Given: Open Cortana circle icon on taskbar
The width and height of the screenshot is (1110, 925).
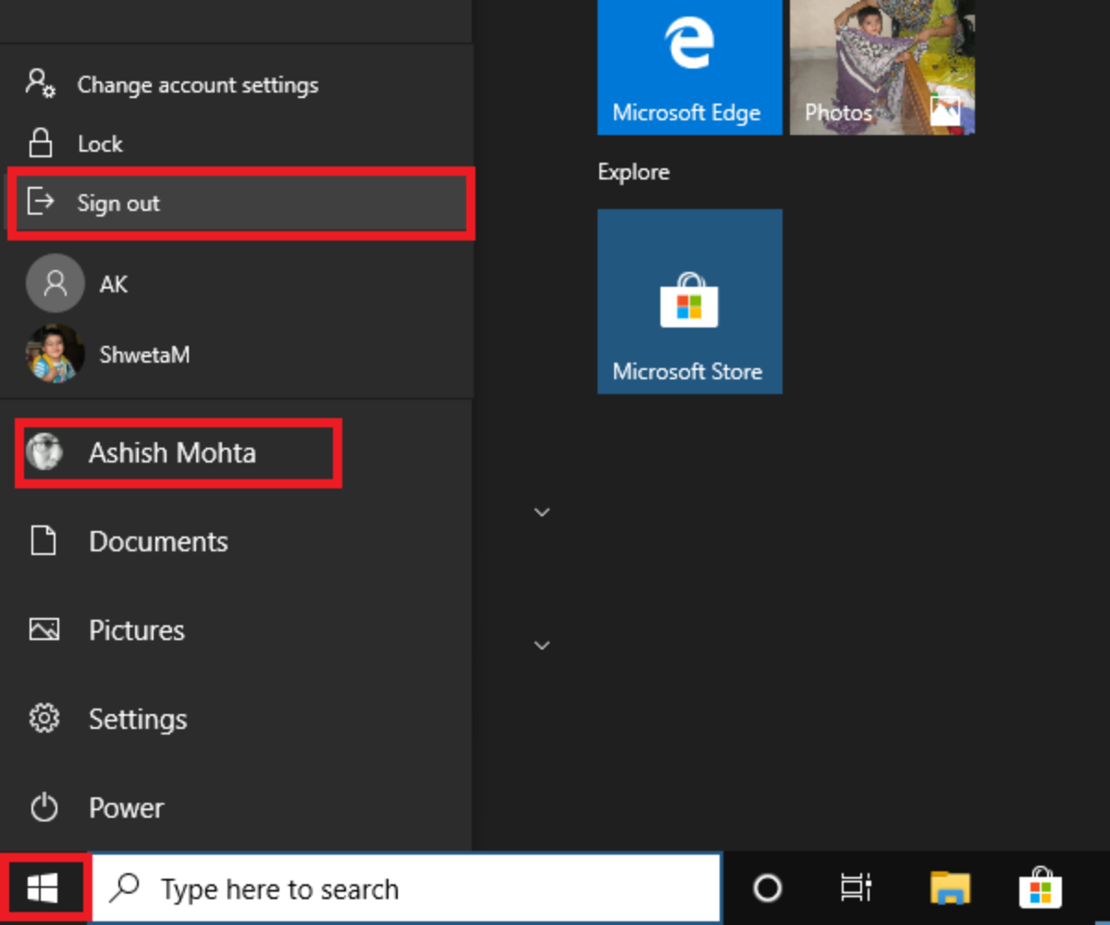Looking at the screenshot, I should 768,889.
